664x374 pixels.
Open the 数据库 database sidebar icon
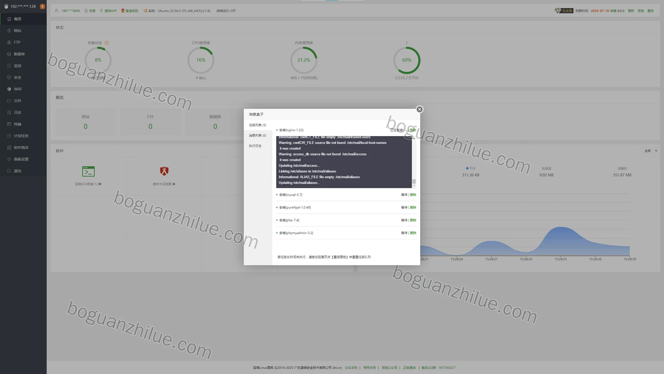[9, 54]
